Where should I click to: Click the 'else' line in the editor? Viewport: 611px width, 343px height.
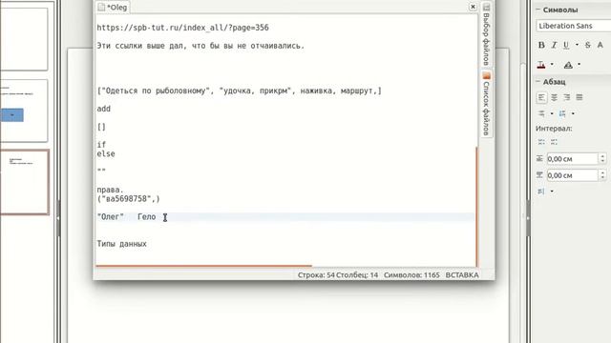point(106,154)
